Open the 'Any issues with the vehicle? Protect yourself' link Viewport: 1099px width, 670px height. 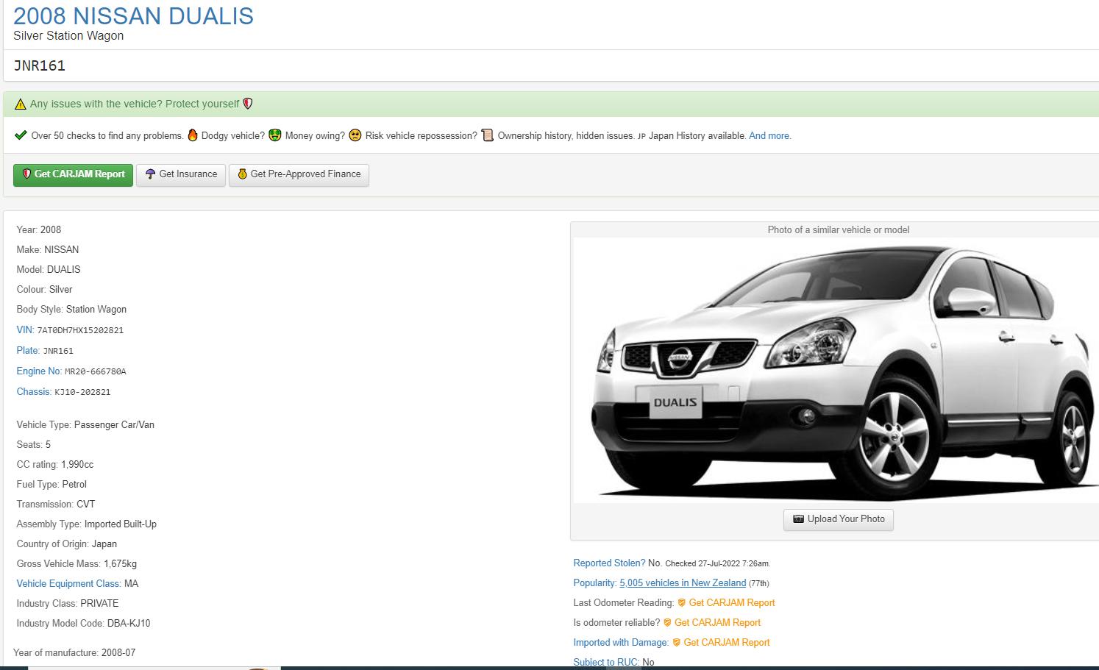click(135, 104)
